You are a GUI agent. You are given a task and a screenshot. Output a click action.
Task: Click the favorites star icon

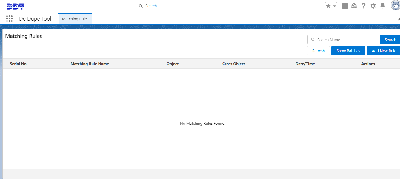coord(328,6)
